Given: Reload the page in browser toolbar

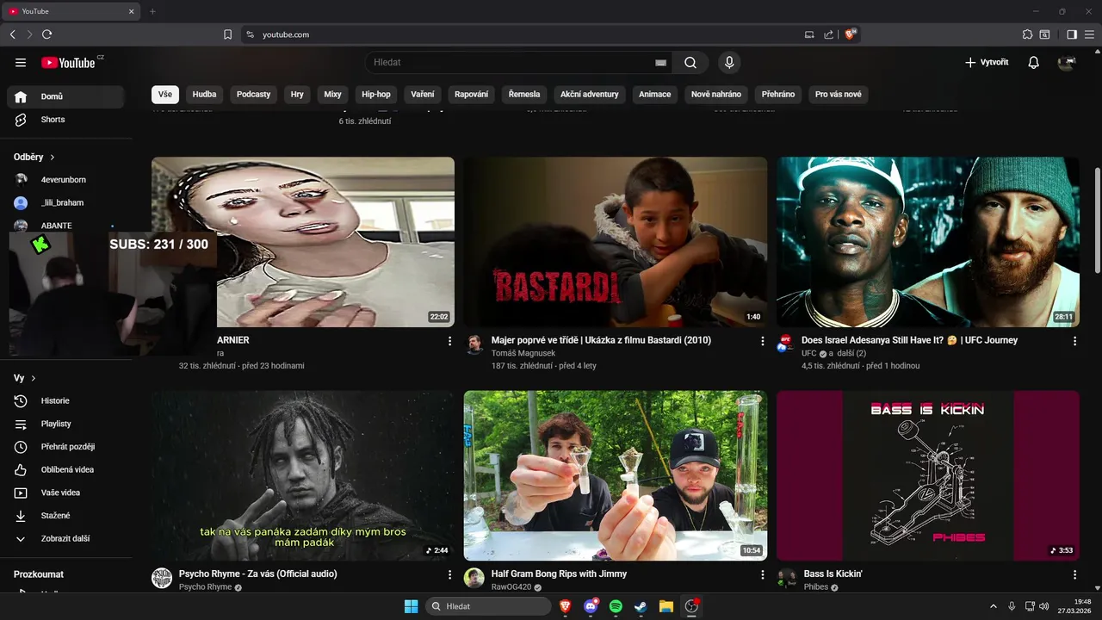Looking at the screenshot, I should [46, 34].
